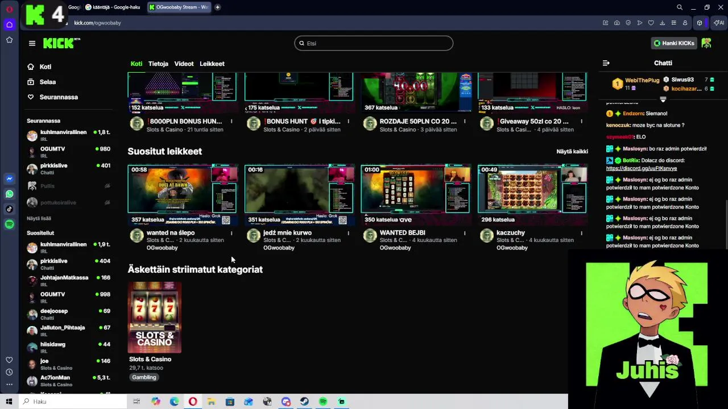This screenshot has height=409, width=728.
Task: Go to Koti in the left sidebar
Action: coord(45,67)
